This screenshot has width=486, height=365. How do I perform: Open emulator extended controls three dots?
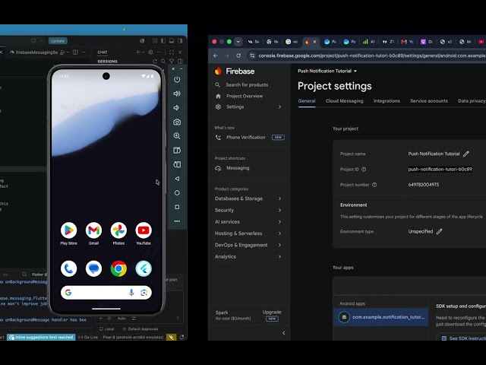click(x=177, y=221)
